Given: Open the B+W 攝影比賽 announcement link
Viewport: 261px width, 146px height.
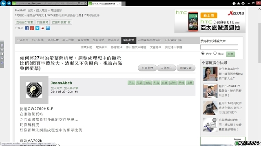Looking at the screenshot, I should [57, 15].
